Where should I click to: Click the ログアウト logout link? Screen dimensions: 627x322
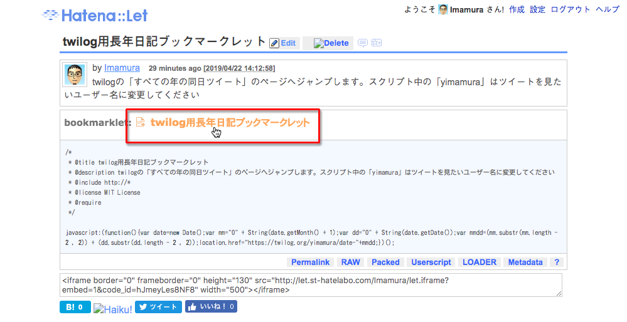[571, 9]
